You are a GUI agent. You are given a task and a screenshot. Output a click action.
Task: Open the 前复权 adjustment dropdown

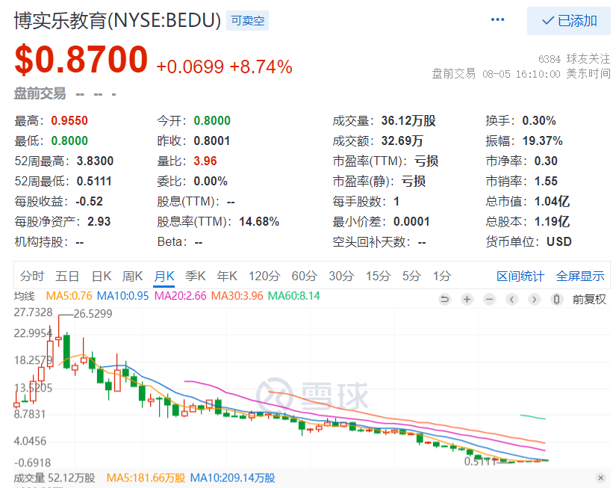[589, 300]
